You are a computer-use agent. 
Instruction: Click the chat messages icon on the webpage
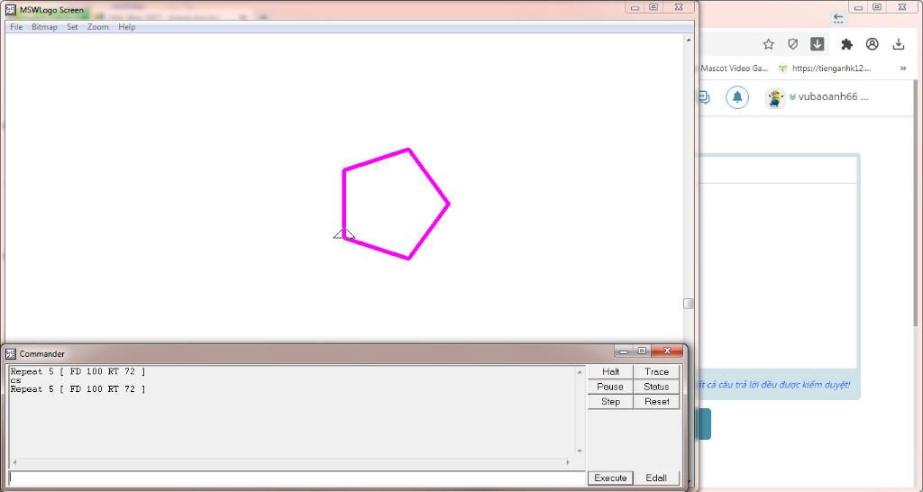704,97
